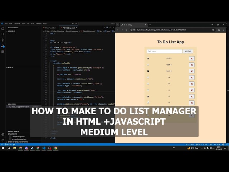This screenshot has height=172, width=229.
Task: Click the VS Code navigate back arrow
Action: click(73, 24)
